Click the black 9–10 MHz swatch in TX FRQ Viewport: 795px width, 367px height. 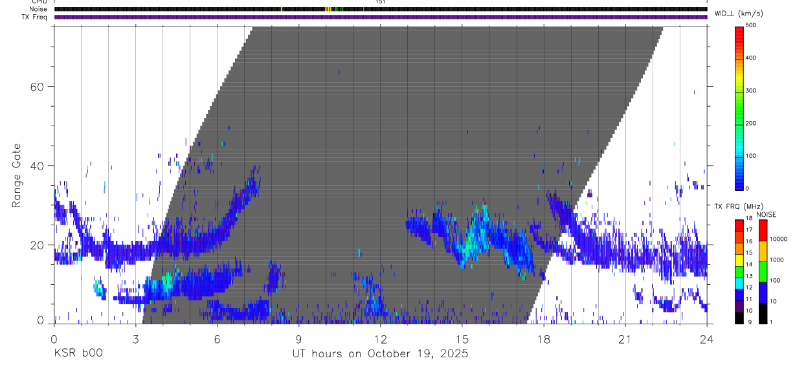point(739,317)
